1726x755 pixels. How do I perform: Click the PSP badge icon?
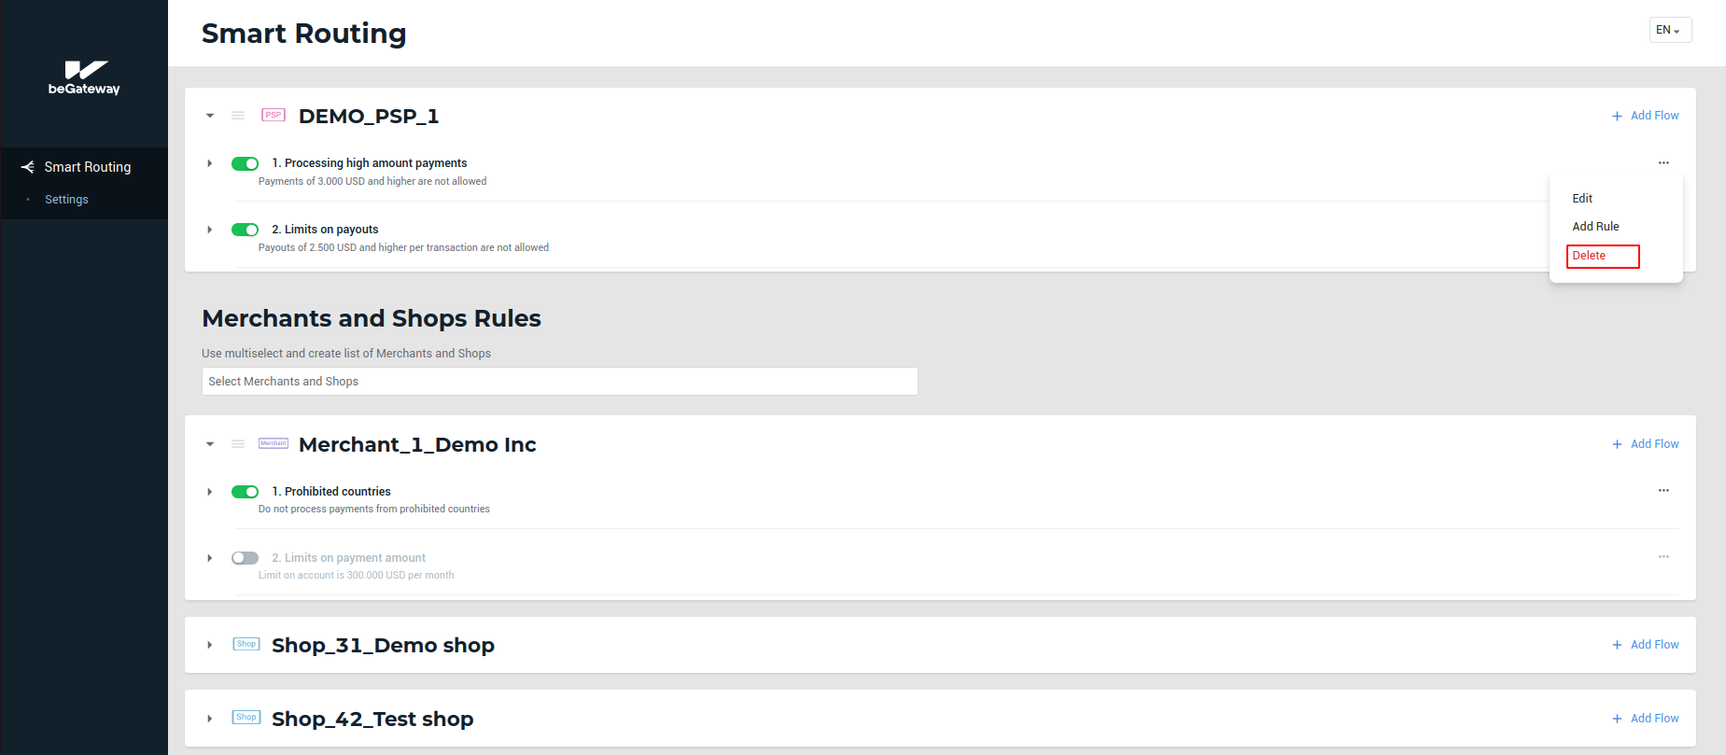[x=273, y=115]
